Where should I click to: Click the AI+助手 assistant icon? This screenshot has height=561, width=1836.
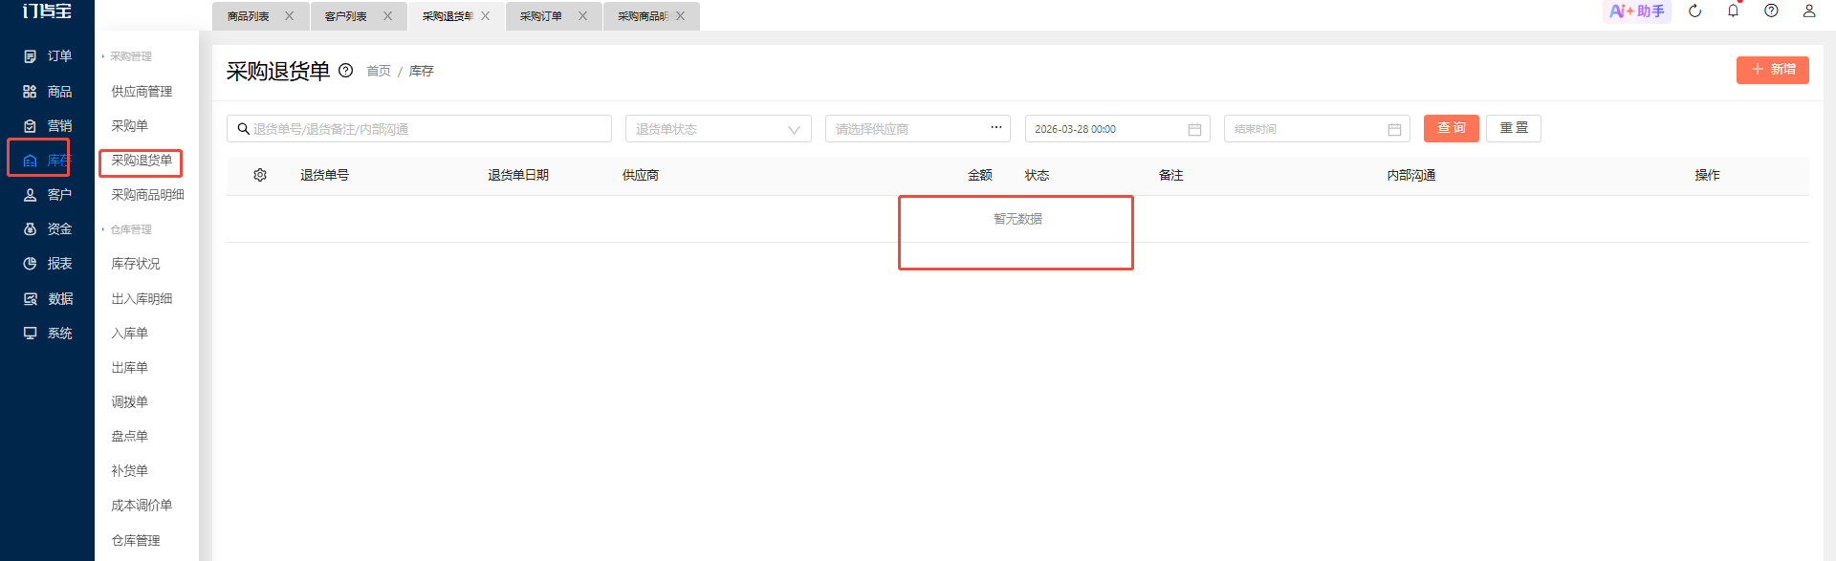(1636, 11)
